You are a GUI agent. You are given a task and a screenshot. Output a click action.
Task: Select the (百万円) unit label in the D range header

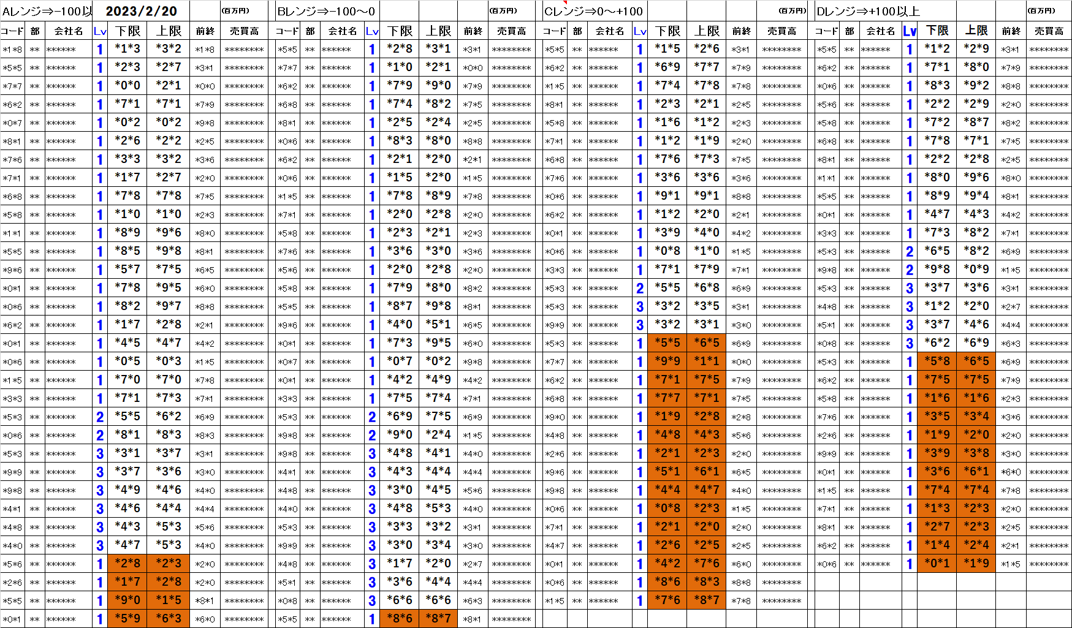[1041, 10]
